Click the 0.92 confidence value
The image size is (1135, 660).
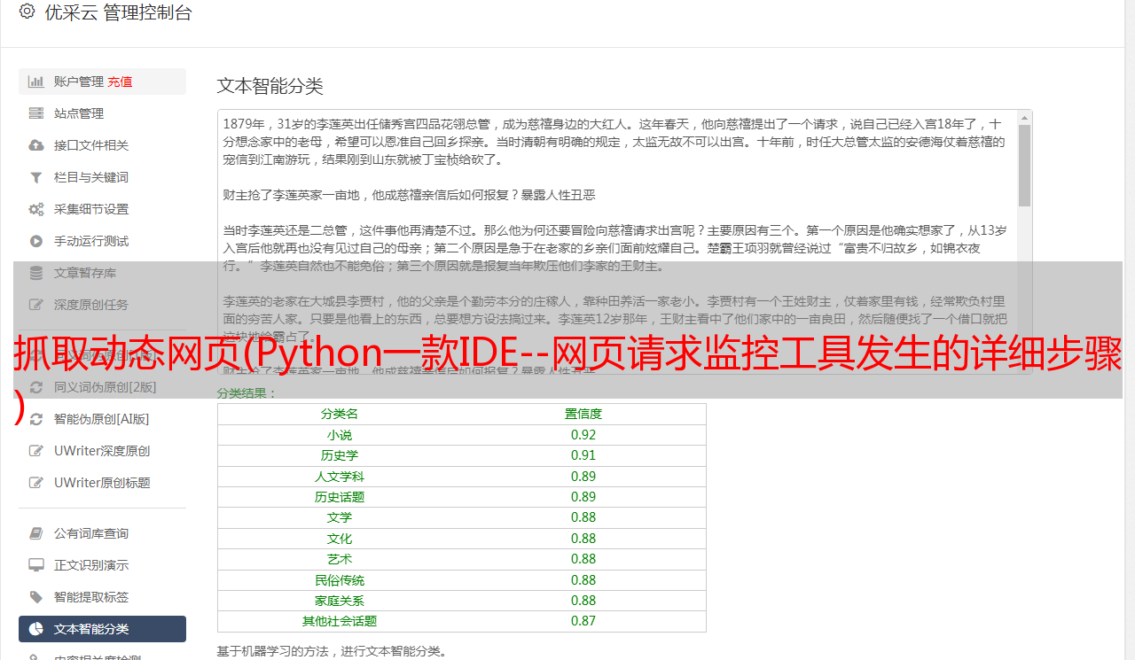point(583,435)
